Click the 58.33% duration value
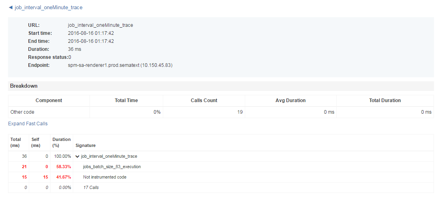Image resolution: width=446 pixels, height=209 pixels. point(64,167)
